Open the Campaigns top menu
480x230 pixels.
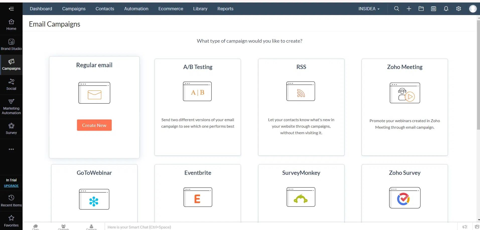[74, 9]
